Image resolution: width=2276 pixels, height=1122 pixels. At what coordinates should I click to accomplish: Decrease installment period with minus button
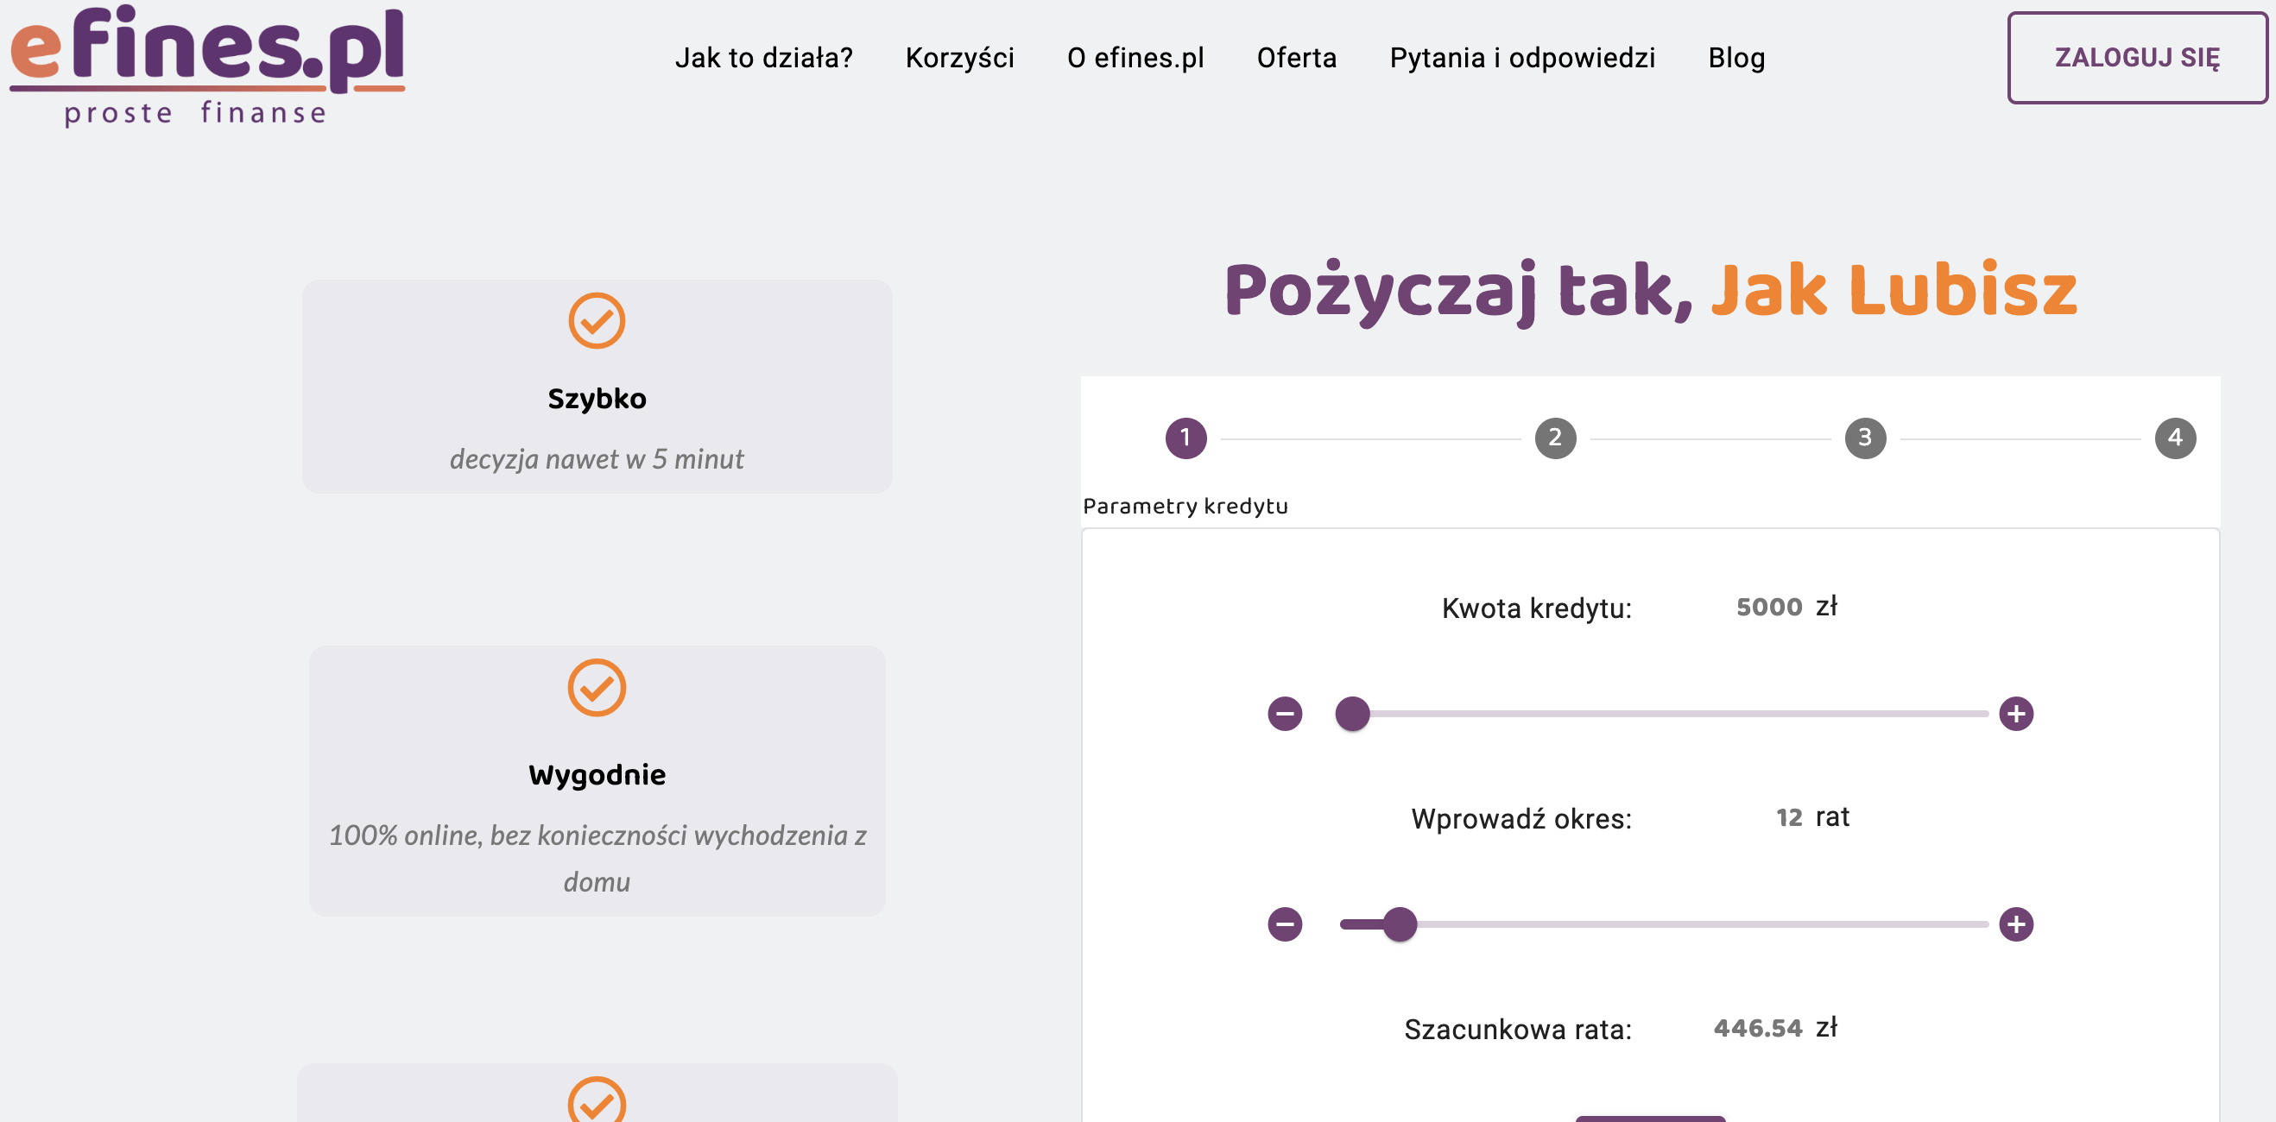(x=1285, y=925)
